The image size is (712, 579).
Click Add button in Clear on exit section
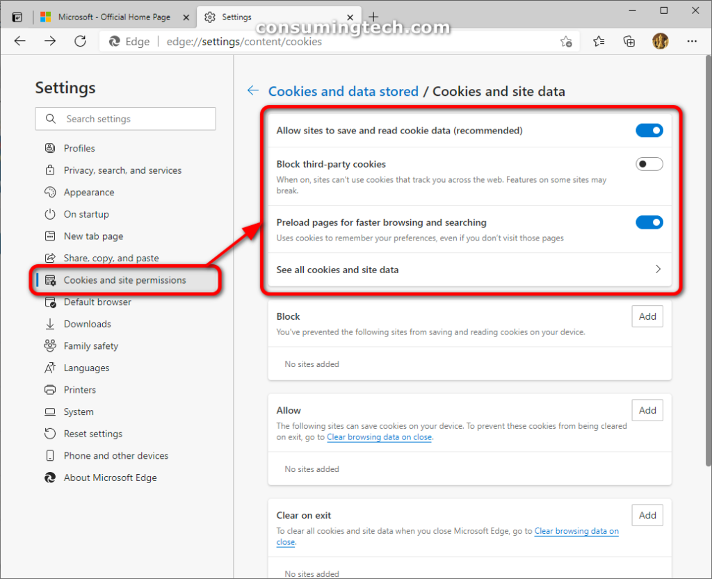647,515
